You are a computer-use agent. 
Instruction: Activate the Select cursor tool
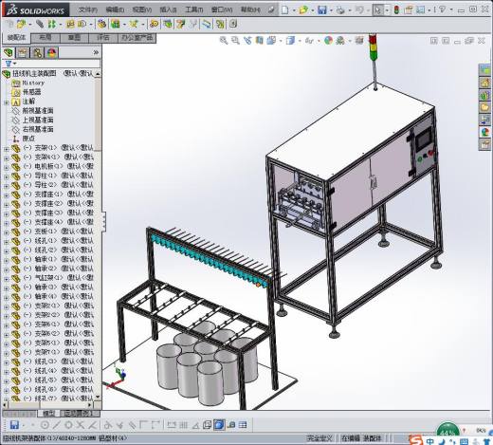pos(377,10)
